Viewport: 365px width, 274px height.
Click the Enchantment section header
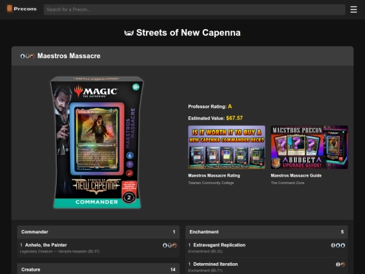coord(266,232)
